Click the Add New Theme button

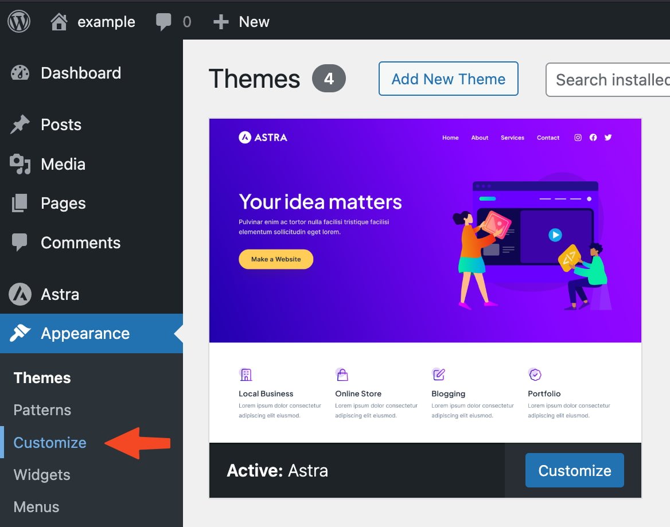pos(448,79)
